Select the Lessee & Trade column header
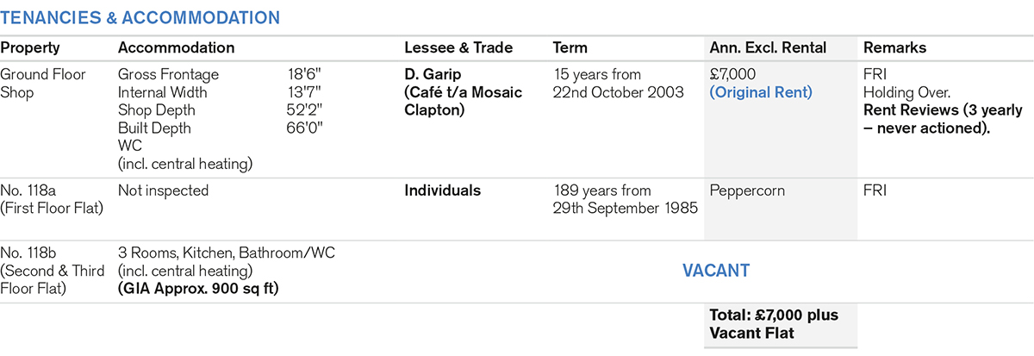 click(458, 48)
